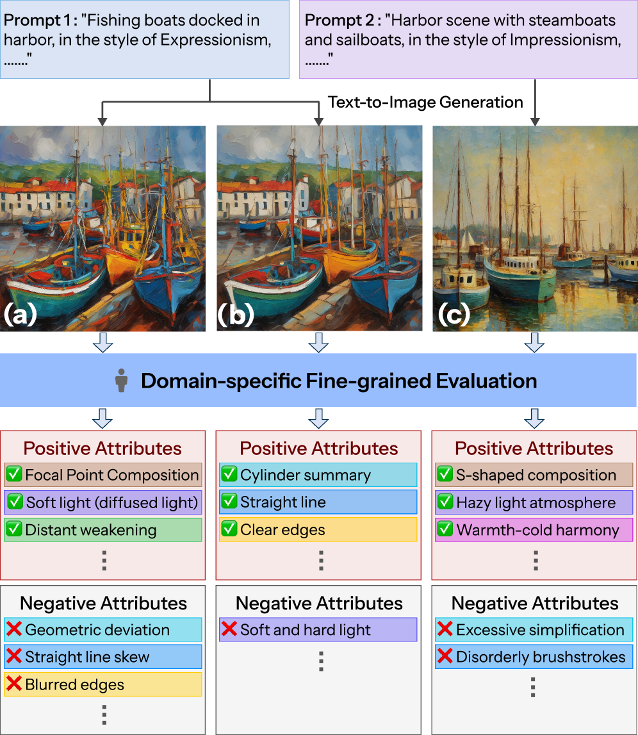638x735 pixels.
Task: Click green check next to Clear edges
Action: (x=229, y=529)
